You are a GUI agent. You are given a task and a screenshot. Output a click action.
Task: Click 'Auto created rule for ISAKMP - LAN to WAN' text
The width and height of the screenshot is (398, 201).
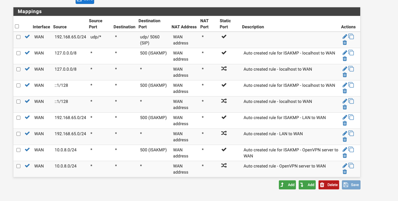(285, 118)
